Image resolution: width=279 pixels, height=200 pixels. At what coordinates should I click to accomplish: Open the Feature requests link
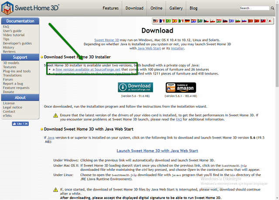click(16, 88)
